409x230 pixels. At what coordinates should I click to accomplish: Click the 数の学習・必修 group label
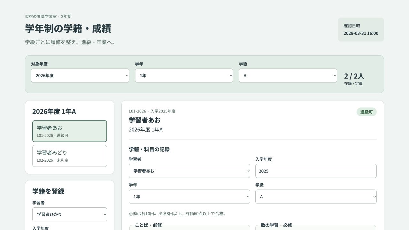coord(276,225)
